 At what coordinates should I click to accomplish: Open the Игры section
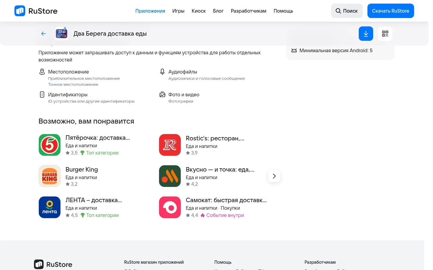tap(178, 11)
